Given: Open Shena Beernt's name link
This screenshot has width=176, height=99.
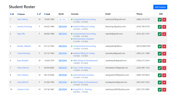Looking at the screenshot, I should (23, 68).
